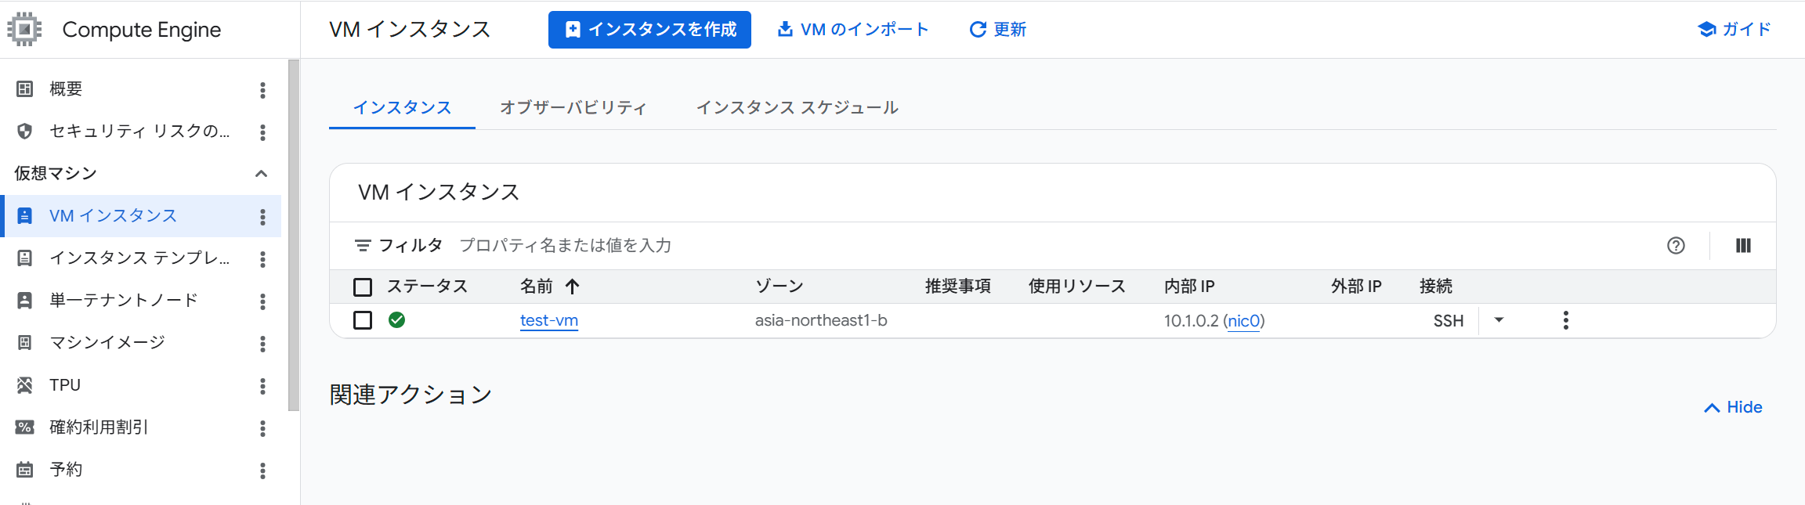Open 概要 in the sidebar
Viewport: 1805px width, 505px height.
coord(66,89)
